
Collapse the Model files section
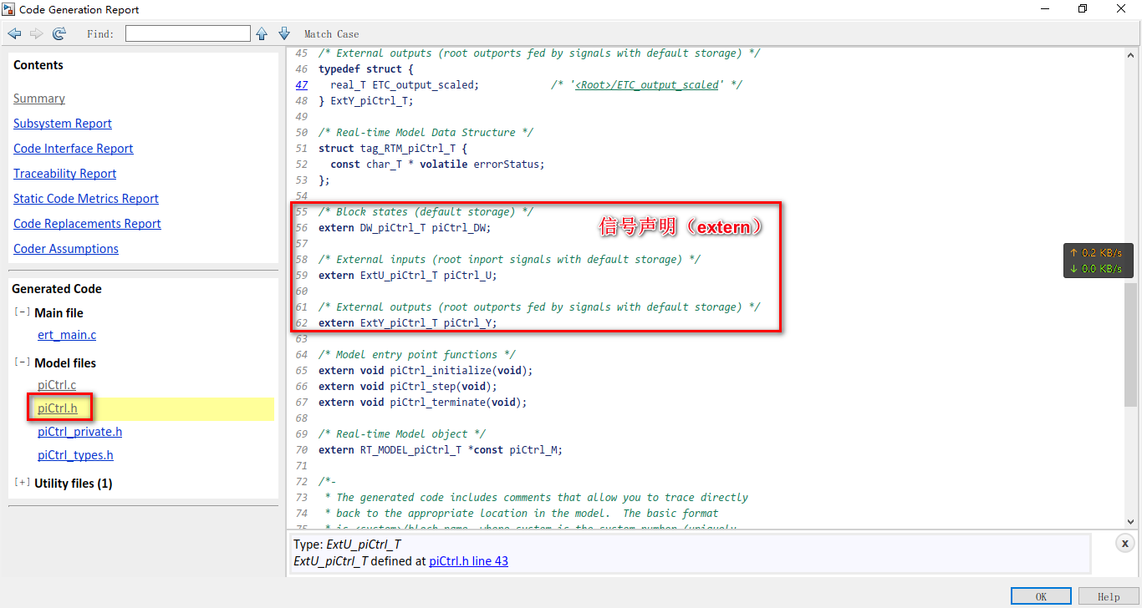coord(21,362)
